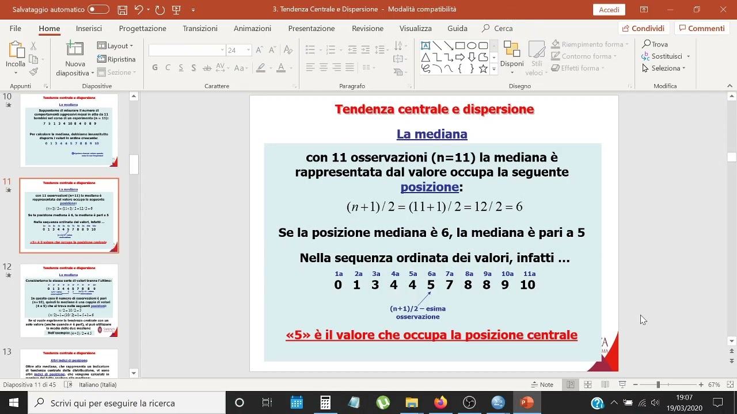Select the text box shape in gallery

click(426, 45)
